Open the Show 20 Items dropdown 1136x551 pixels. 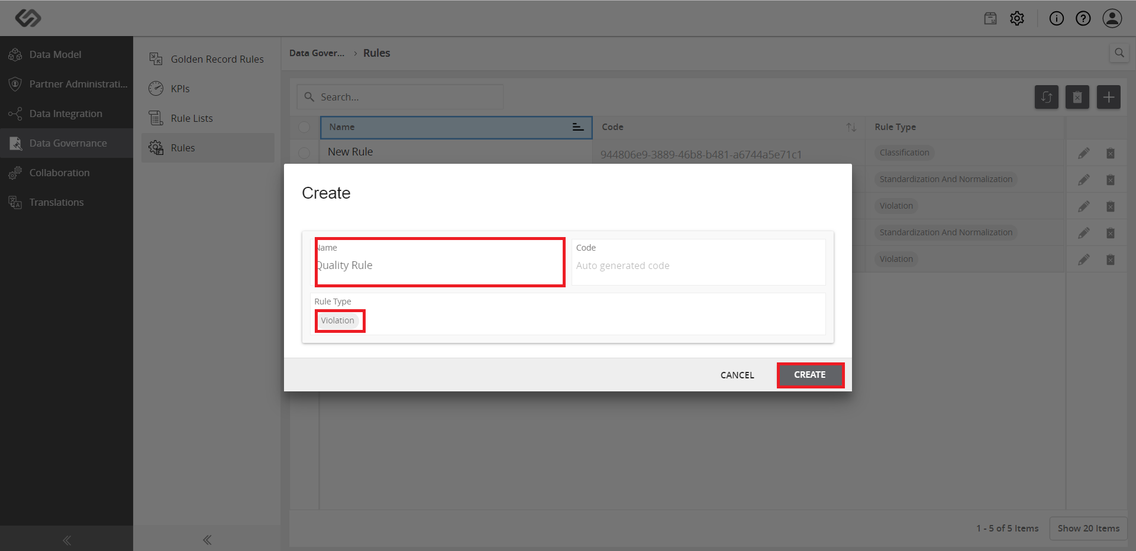click(x=1089, y=529)
